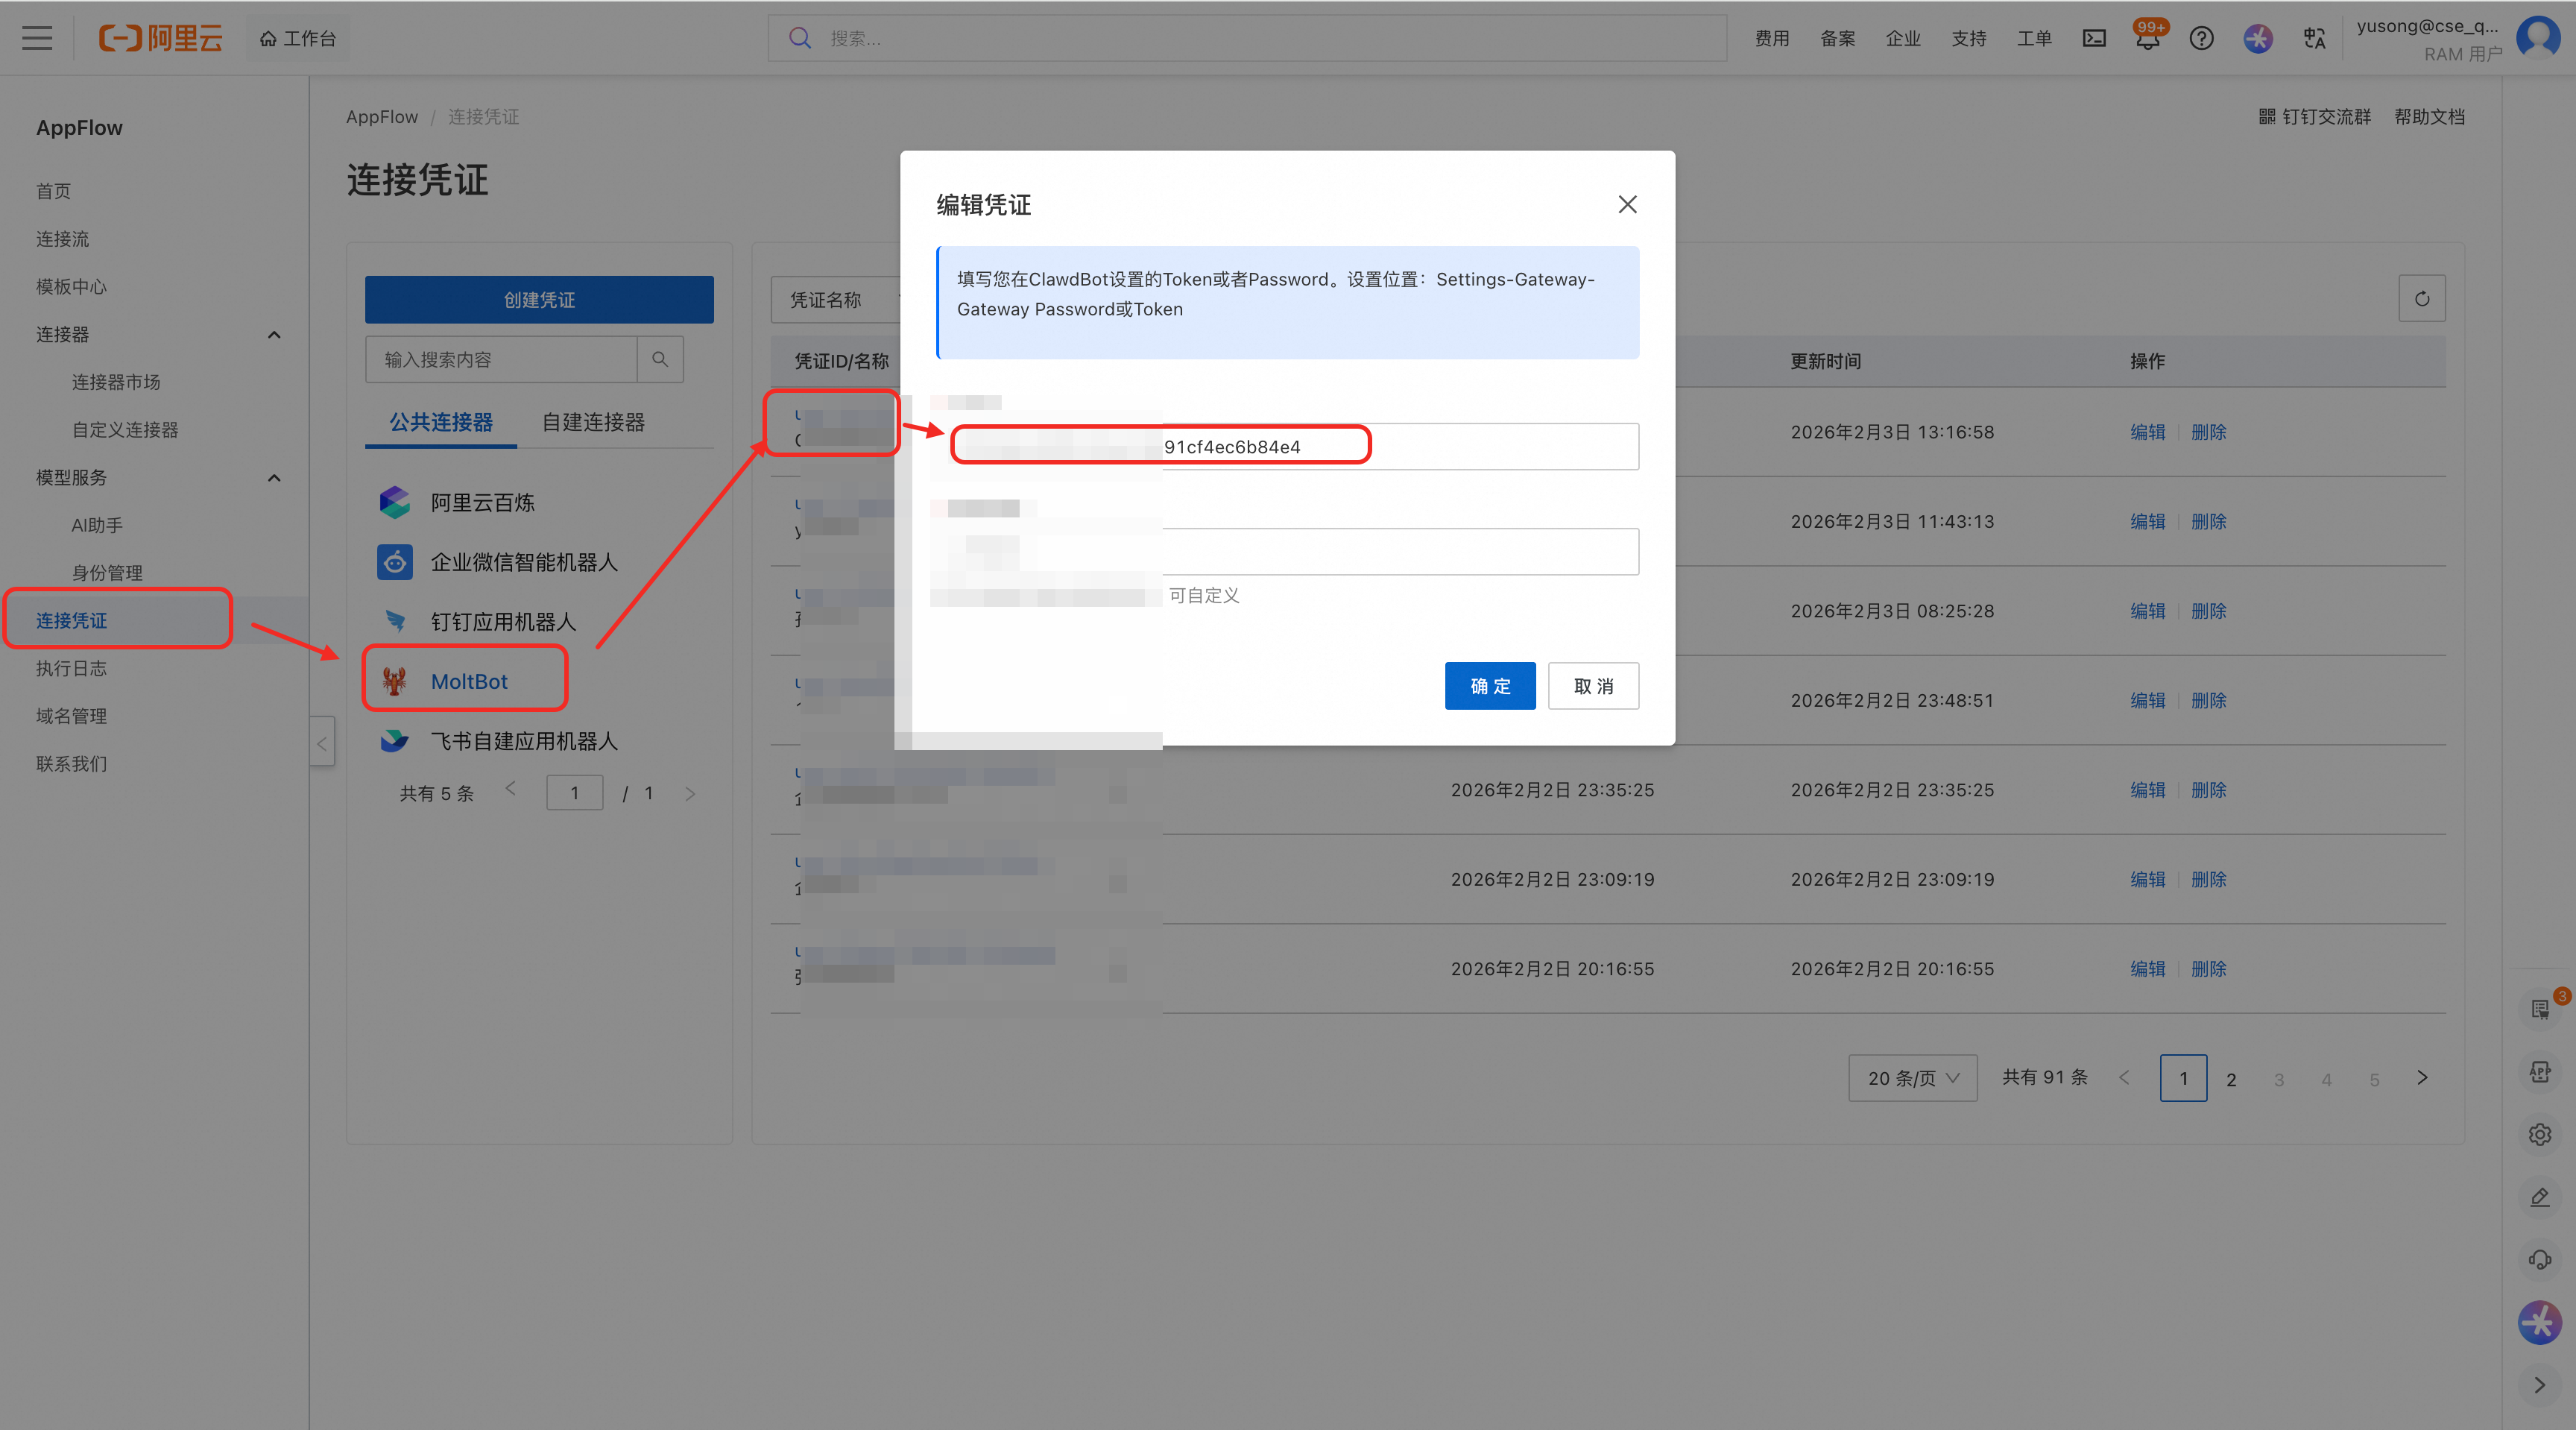Switch language with the translate icon

coord(2314,38)
